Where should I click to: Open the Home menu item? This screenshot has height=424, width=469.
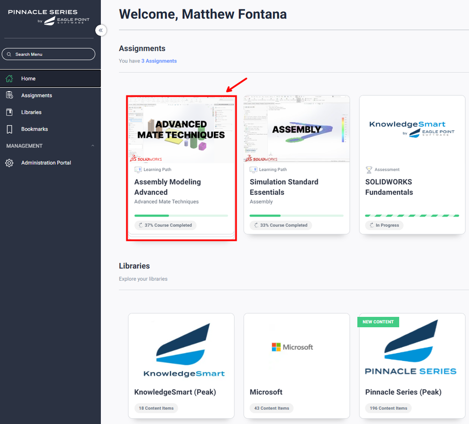pos(50,78)
